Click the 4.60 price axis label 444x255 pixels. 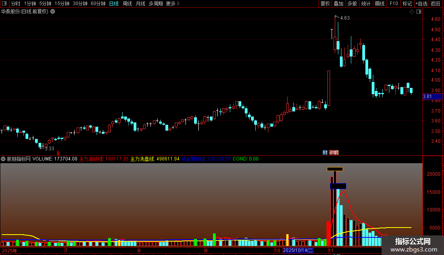tap(435, 19)
